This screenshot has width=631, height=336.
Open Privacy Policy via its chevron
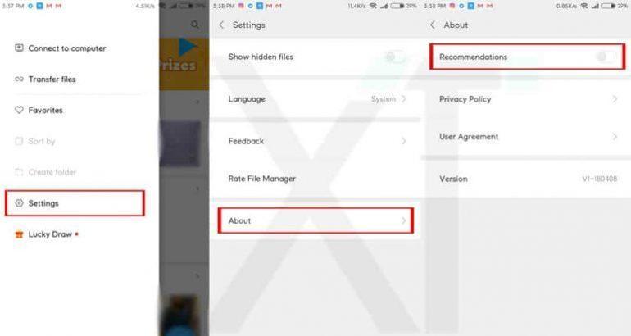tap(615, 99)
